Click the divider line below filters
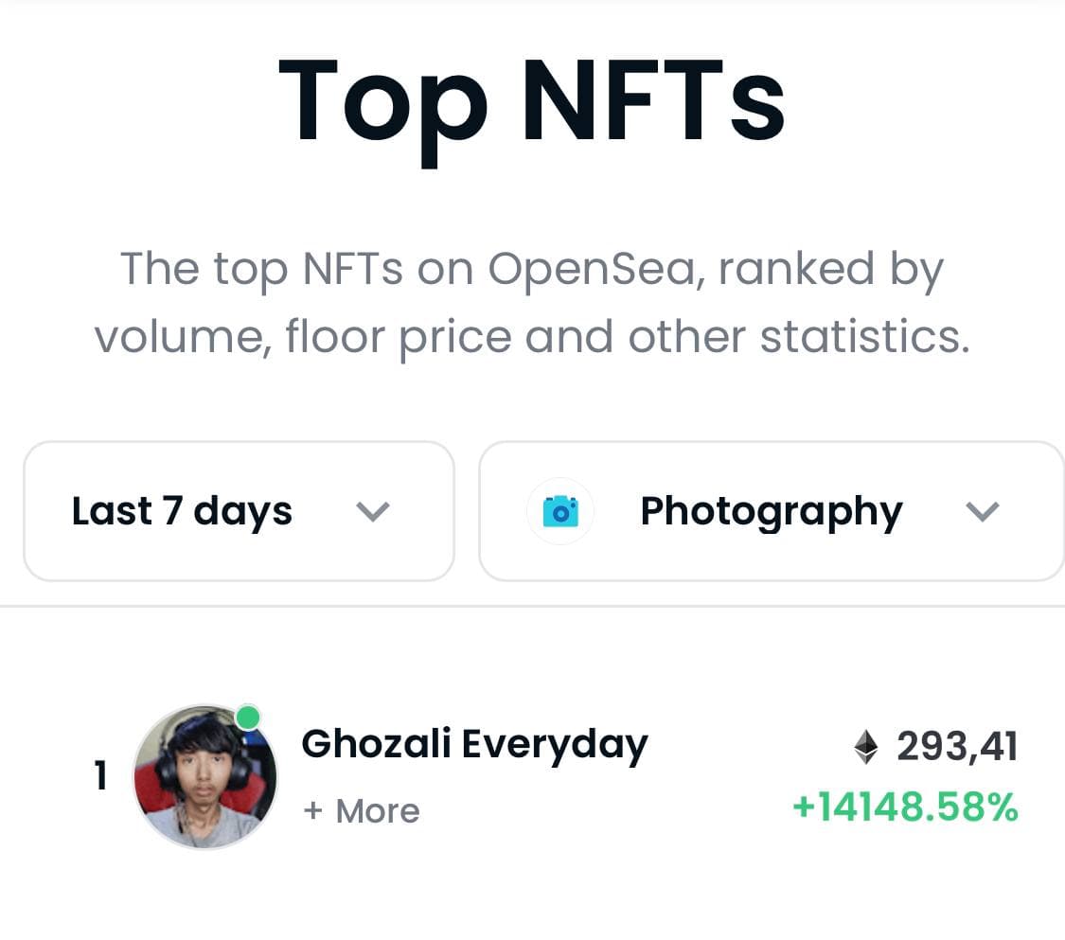Image resolution: width=1065 pixels, height=940 pixels. point(532,606)
